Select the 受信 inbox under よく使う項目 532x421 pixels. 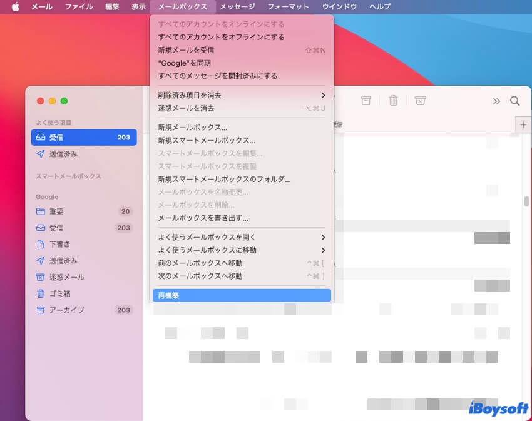tap(83, 138)
